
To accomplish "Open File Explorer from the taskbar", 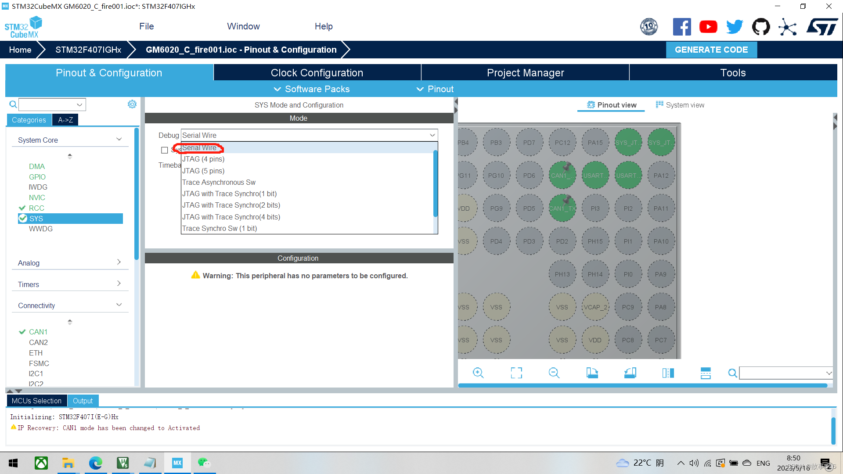I will pyautogui.click(x=68, y=463).
